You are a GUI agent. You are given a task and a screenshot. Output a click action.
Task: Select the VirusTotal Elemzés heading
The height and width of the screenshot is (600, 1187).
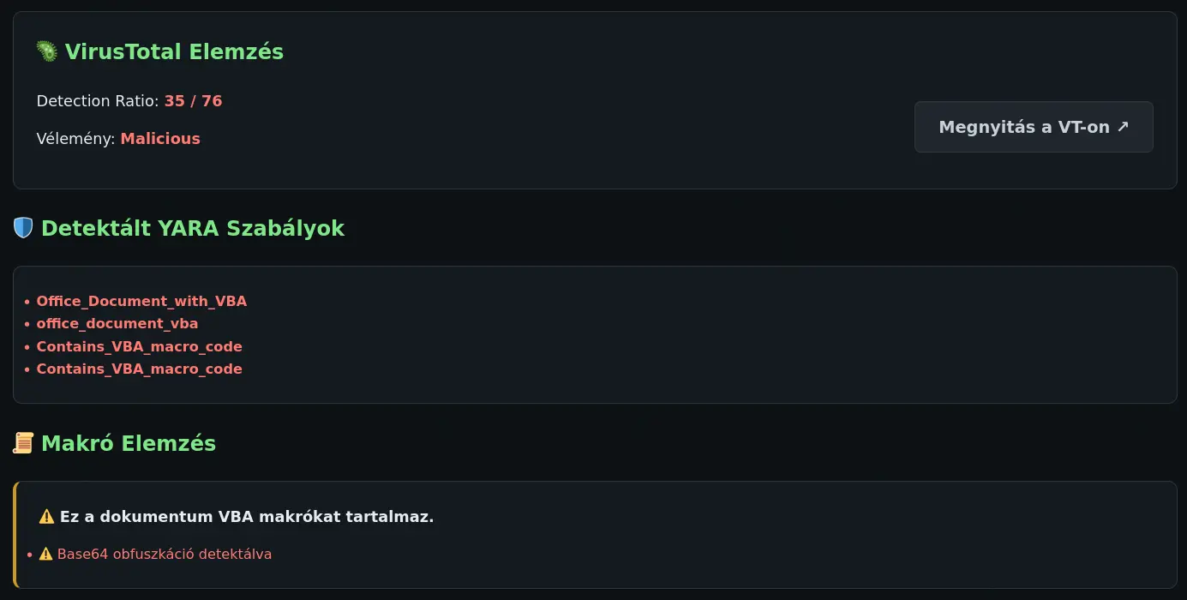click(x=174, y=51)
